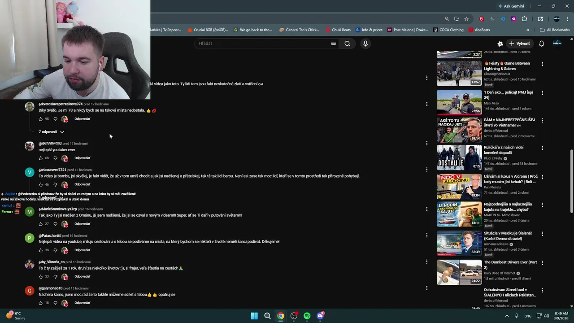Open the red circular extension icon
This screenshot has height=323, width=574.
482,19
